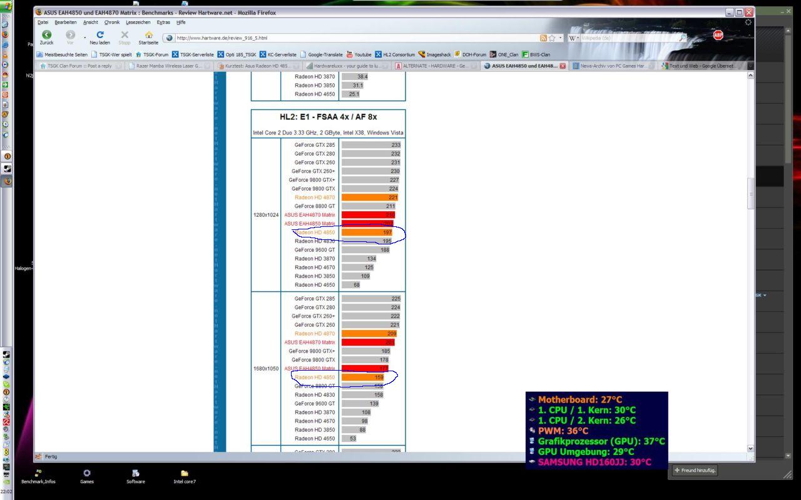Reload the page with the Neu laden icon
The height and width of the screenshot is (500, 801).
point(101,35)
